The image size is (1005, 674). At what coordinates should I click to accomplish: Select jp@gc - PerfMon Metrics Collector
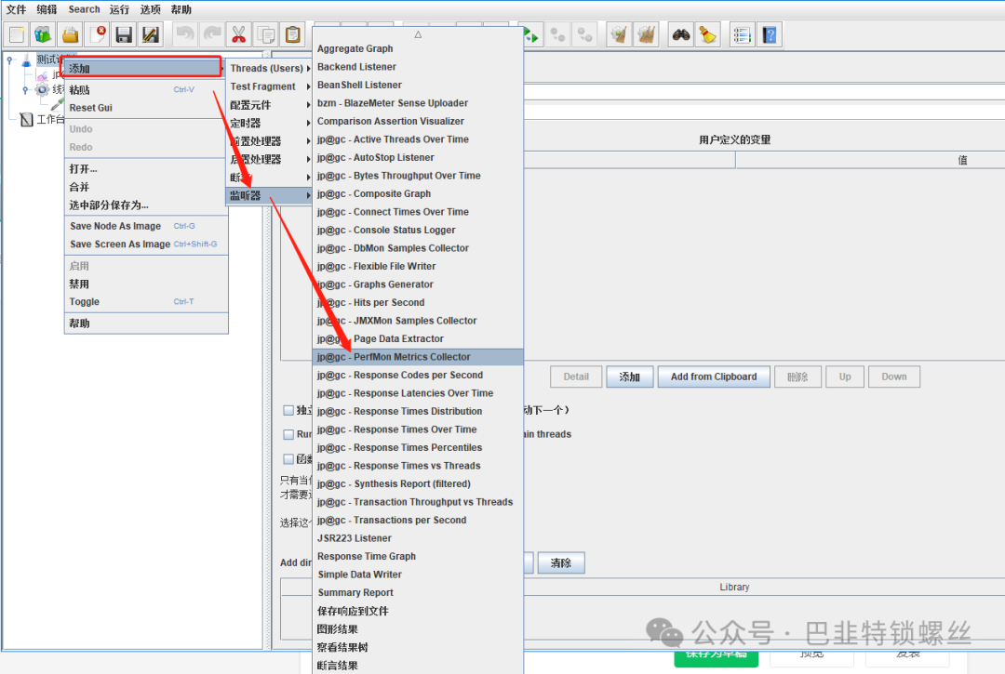tap(418, 356)
